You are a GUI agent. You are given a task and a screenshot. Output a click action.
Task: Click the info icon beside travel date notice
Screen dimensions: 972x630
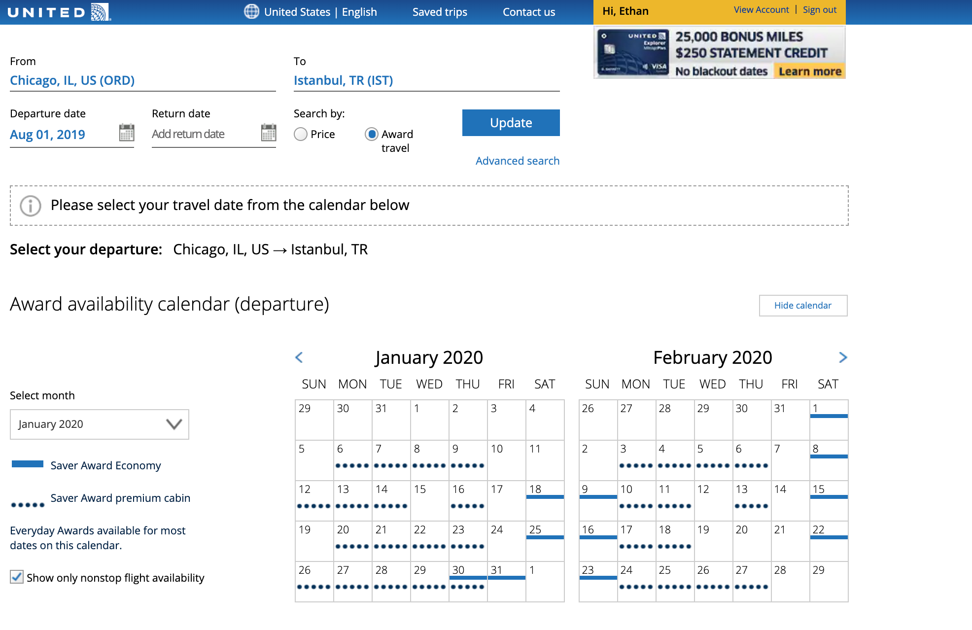point(30,206)
